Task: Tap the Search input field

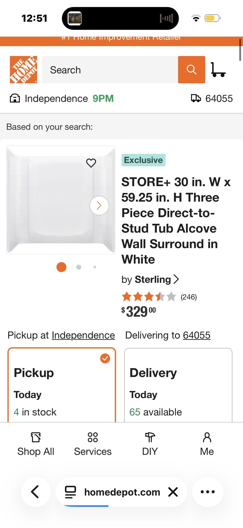Action: 110,70
